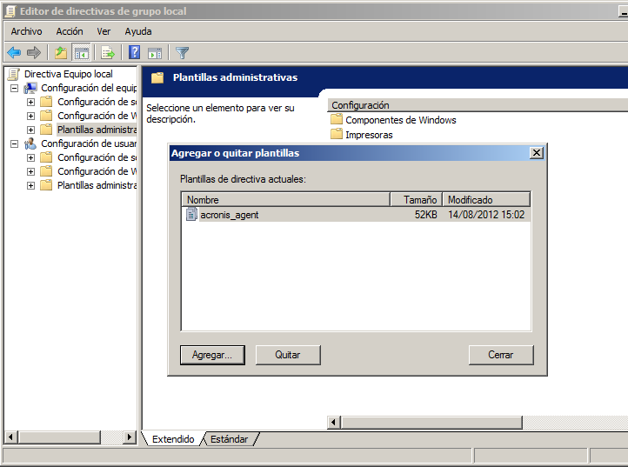Viewport: 628px width, 467px height.
Task: Collapse the Configuración del equipo node
Action: pyautogui.click(x=15, y=88)
